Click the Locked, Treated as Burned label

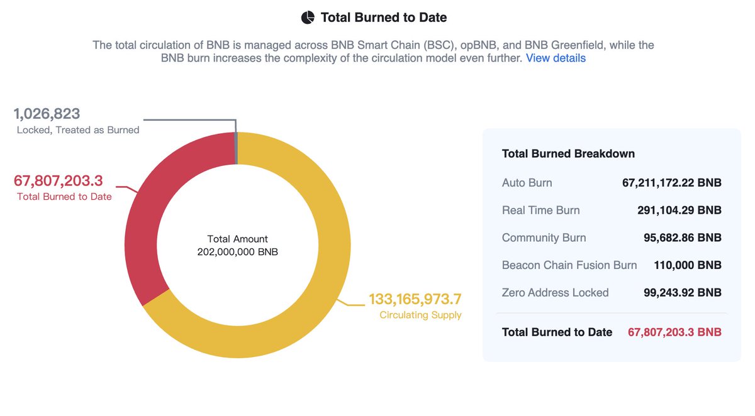78,130
